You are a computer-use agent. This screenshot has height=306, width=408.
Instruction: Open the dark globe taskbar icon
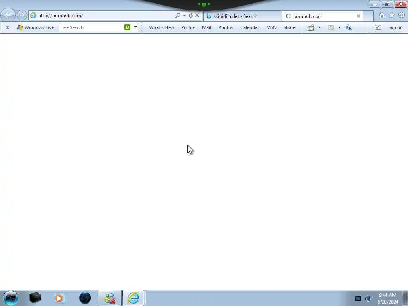click(x=85, y=298)
